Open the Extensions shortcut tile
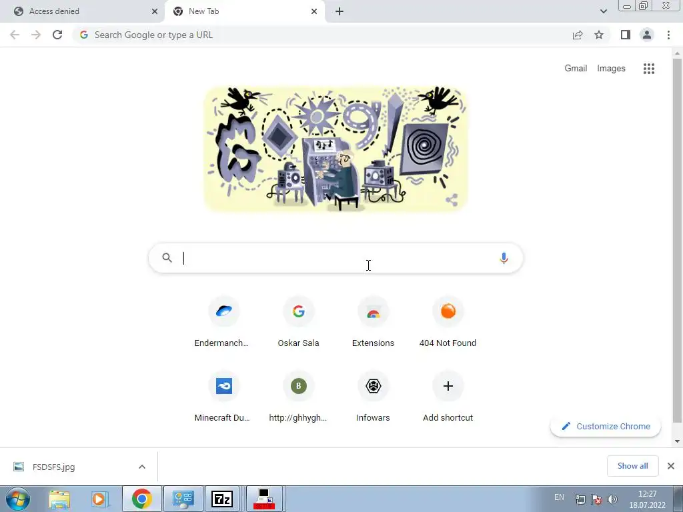This screenshot has height=512, width=683. click(373, 322)
